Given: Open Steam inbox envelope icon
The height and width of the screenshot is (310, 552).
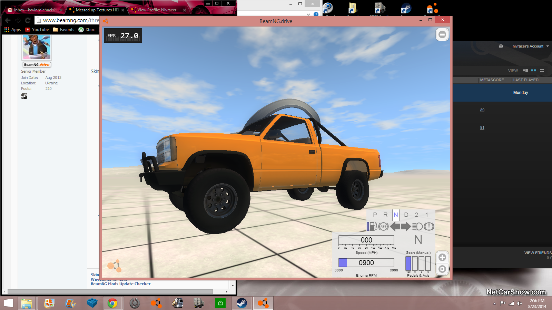Looking at the screenshot, I should 501,46.
